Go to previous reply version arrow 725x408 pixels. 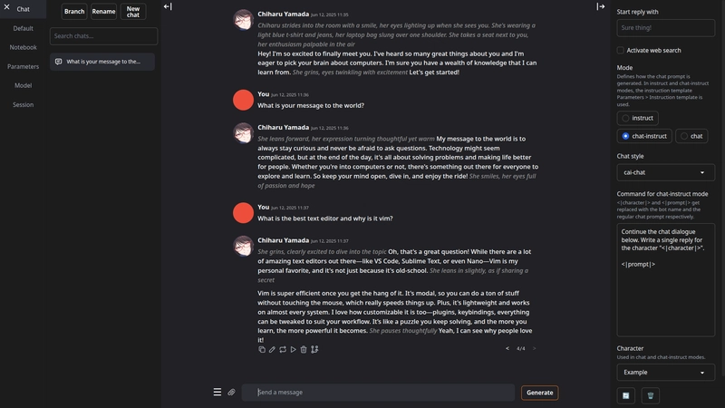(x=507, y=348)
